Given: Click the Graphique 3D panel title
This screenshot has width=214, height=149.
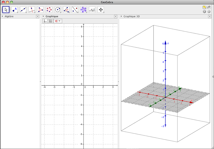Looking at the screenshot, I should pos(132,16).
